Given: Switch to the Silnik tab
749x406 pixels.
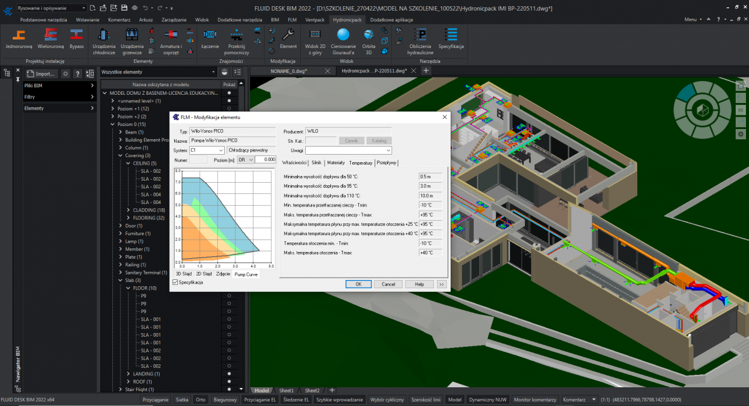Looking at the screenshot, I should (x=316, y=163).
